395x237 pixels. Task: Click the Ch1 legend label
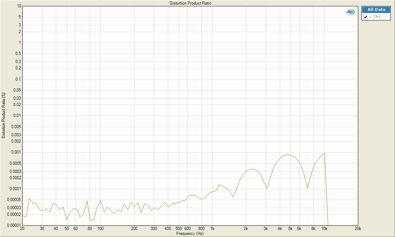point(377,17)
